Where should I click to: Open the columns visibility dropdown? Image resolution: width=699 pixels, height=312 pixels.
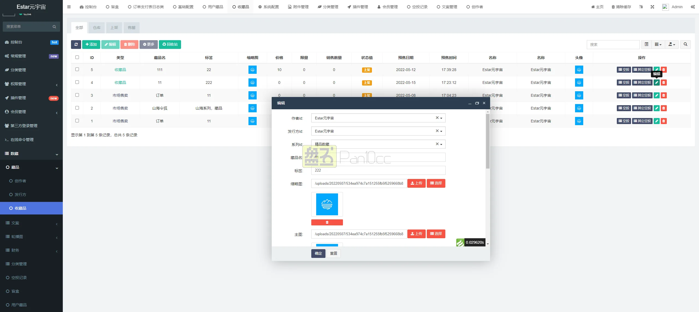click(x=658, y=44)
